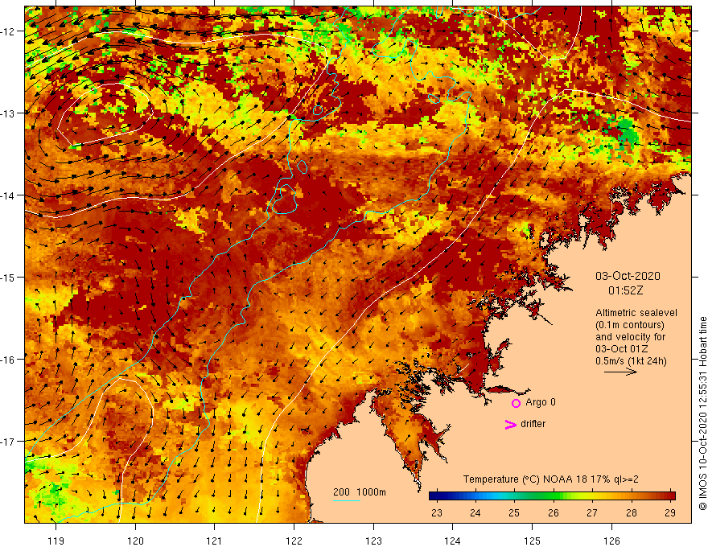This screenshot has width=708, height=547.
Task: Click the 28 value on temperature scale
Action: point(632,512)
